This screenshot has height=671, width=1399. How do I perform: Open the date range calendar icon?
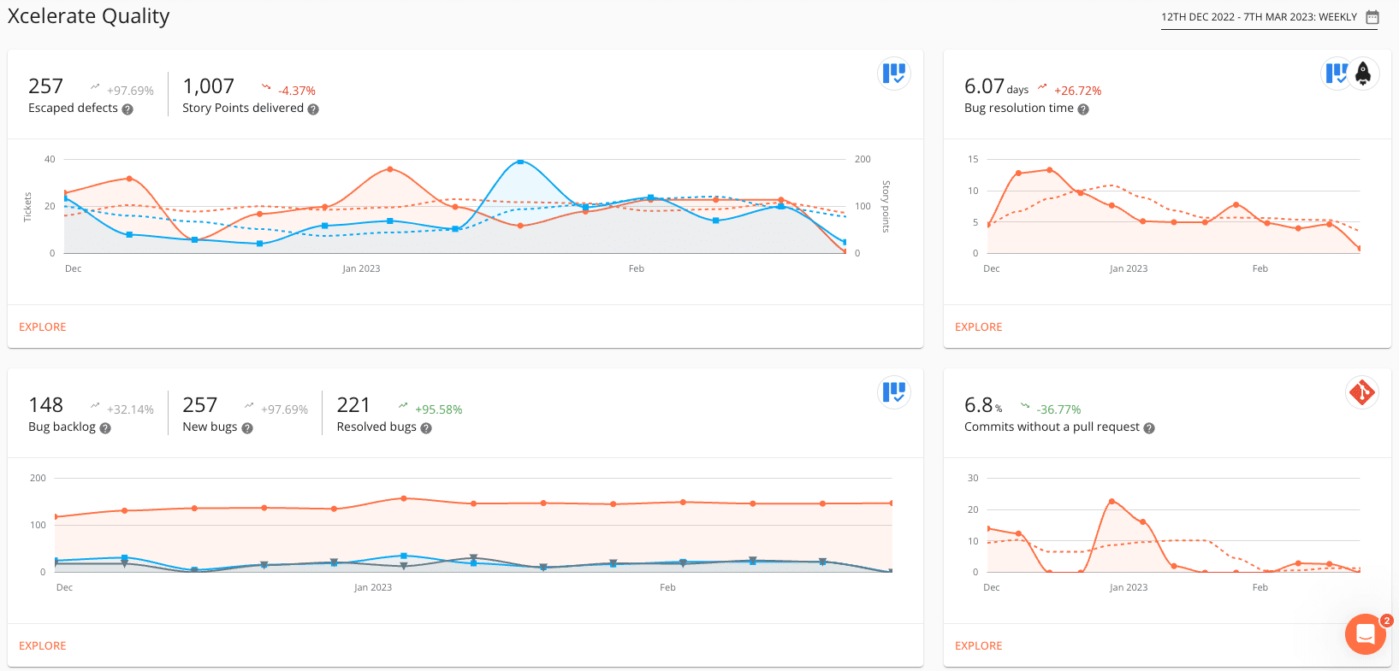tap(1372, 17)
